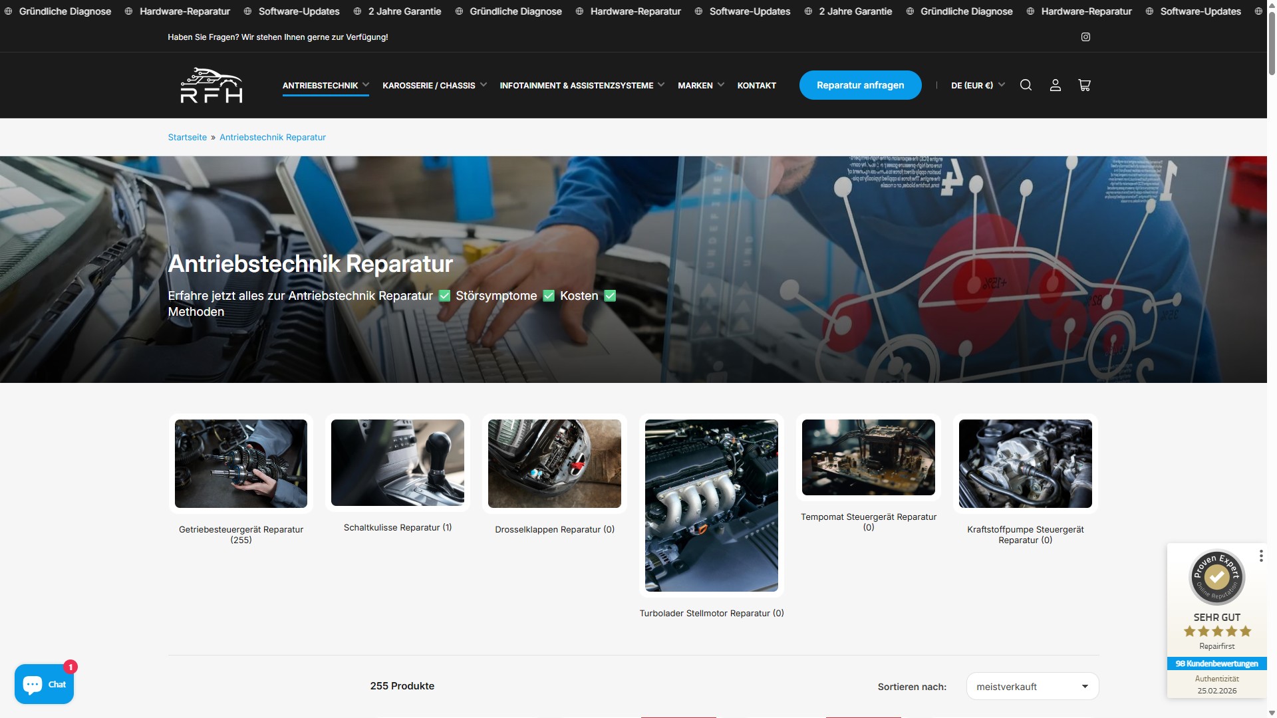Click Reparatur anfragen button
Image resolution: width=1277 pixels, height=718 pixels.
(860, 85)
